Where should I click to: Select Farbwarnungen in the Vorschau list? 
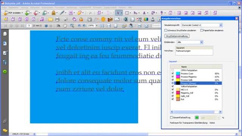point(194,51)
